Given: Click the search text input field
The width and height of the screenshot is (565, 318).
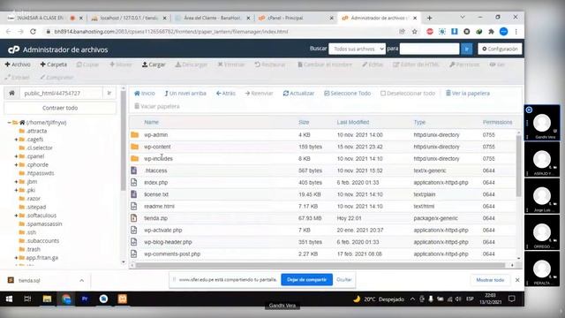Looking at the screenshot, I should [430, 49].
